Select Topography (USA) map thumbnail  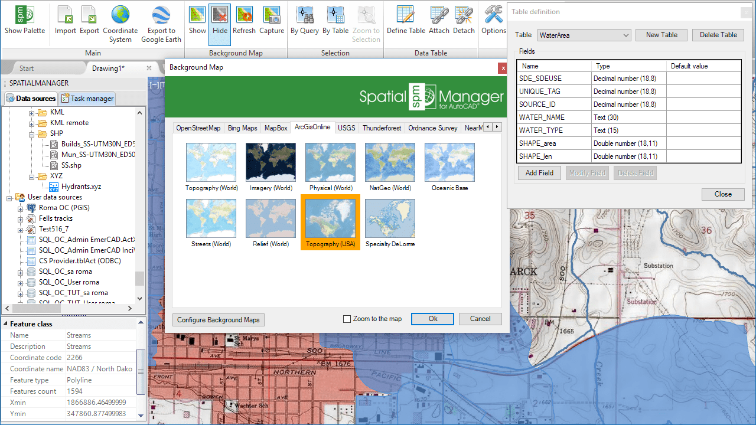point(331,222)
